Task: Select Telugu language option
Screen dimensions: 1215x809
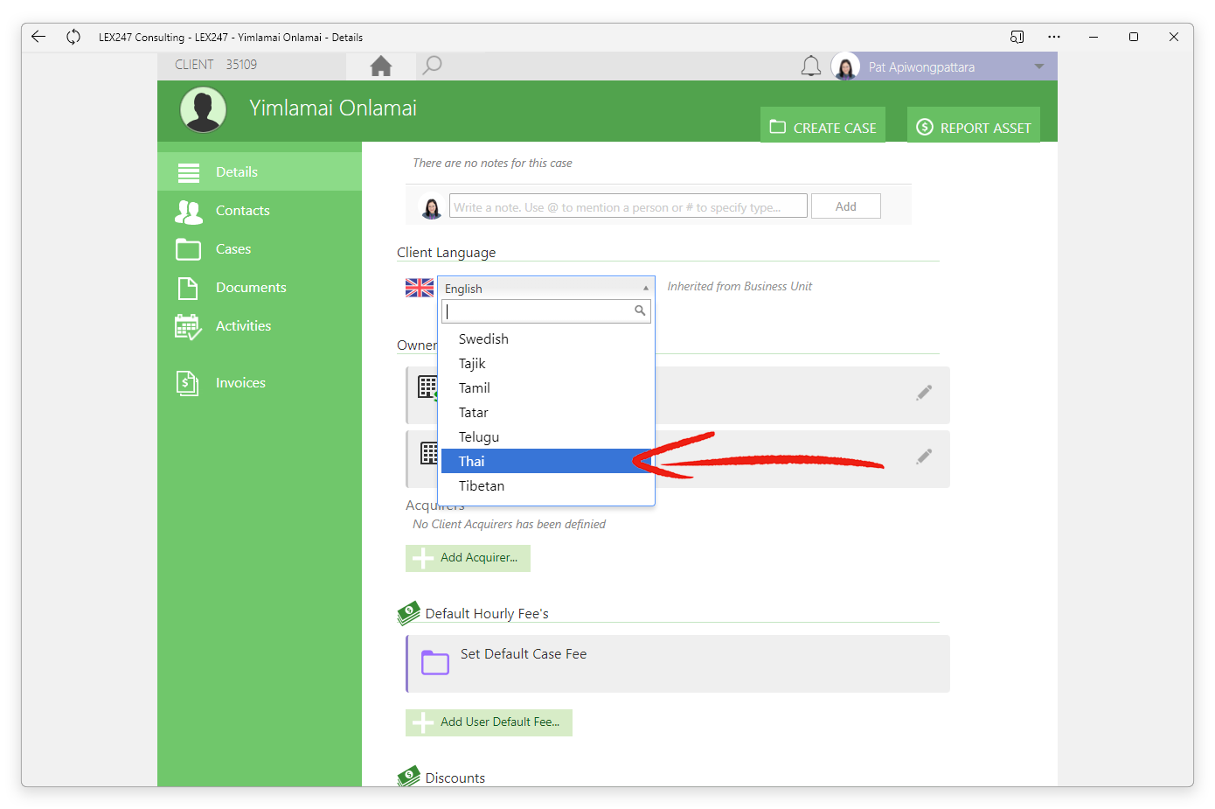Action: (547, 436)
